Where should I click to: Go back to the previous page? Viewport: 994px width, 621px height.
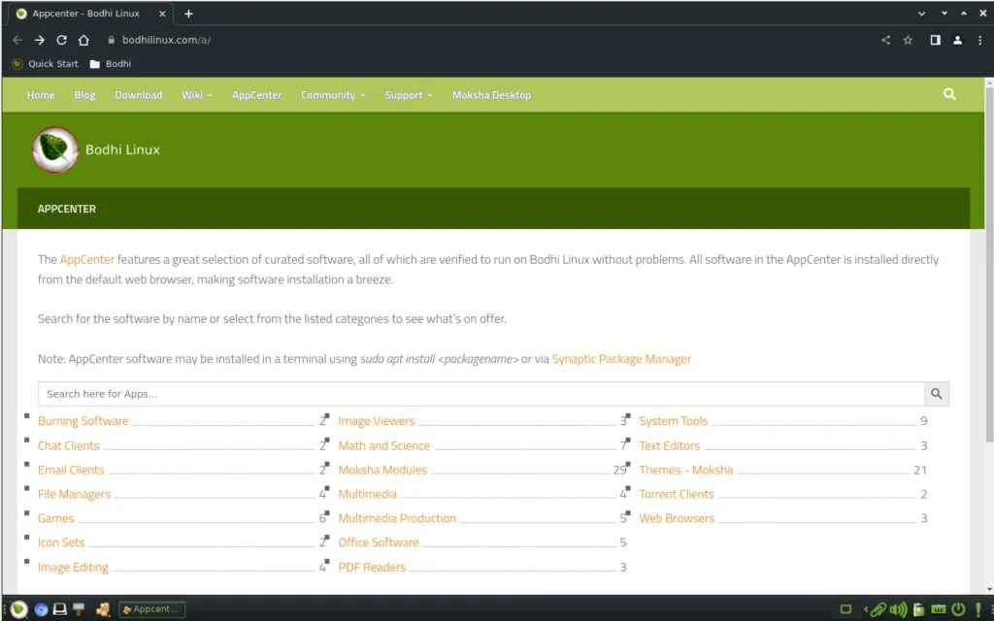pyautogui.click(x=17, y=40)
